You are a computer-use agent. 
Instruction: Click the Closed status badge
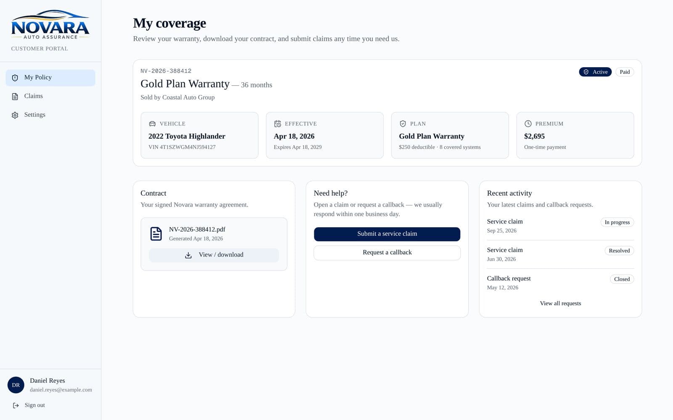point(622,280)
